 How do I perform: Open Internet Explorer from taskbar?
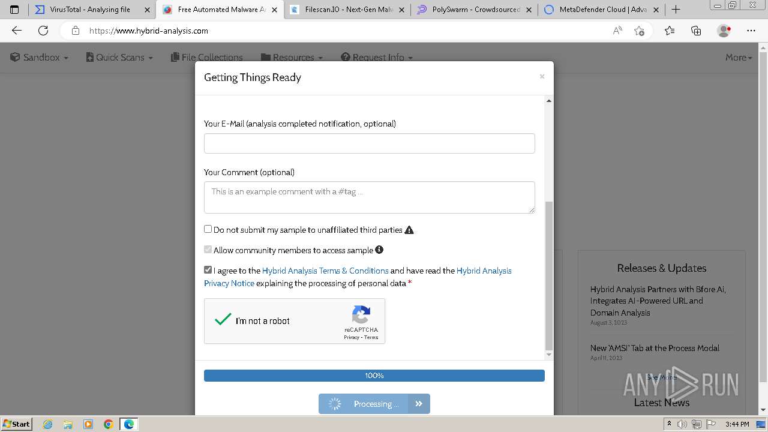click(x=47, y=424)
